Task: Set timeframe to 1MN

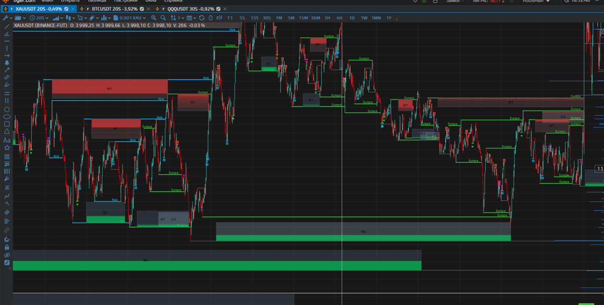Action: point(376,18)
